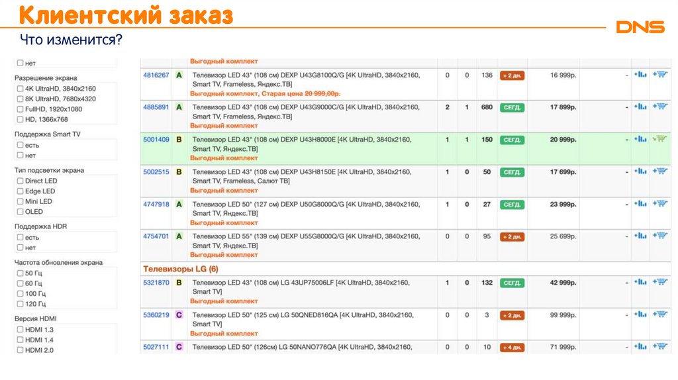Check the 4K UltraHD, 3840x2160 filter
Screen dimensions: 678x380
(x=20, y=89)
